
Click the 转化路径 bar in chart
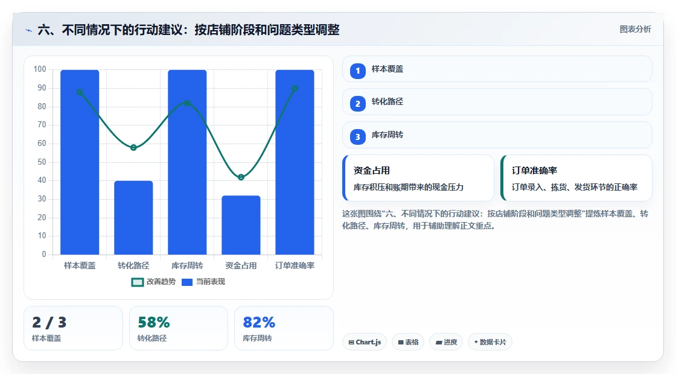click(133, 218)
